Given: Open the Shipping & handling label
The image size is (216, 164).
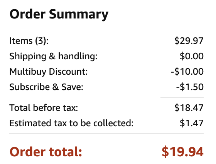Looking at the screenshot, I should [x=53, y=56].
